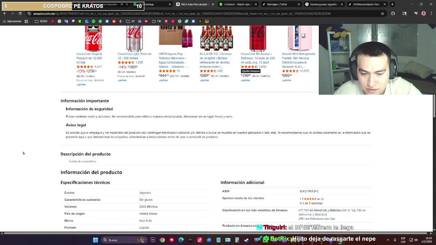The image size is (436, 245).
Task: Open the DS bookmarks folder
Action: 130,21
